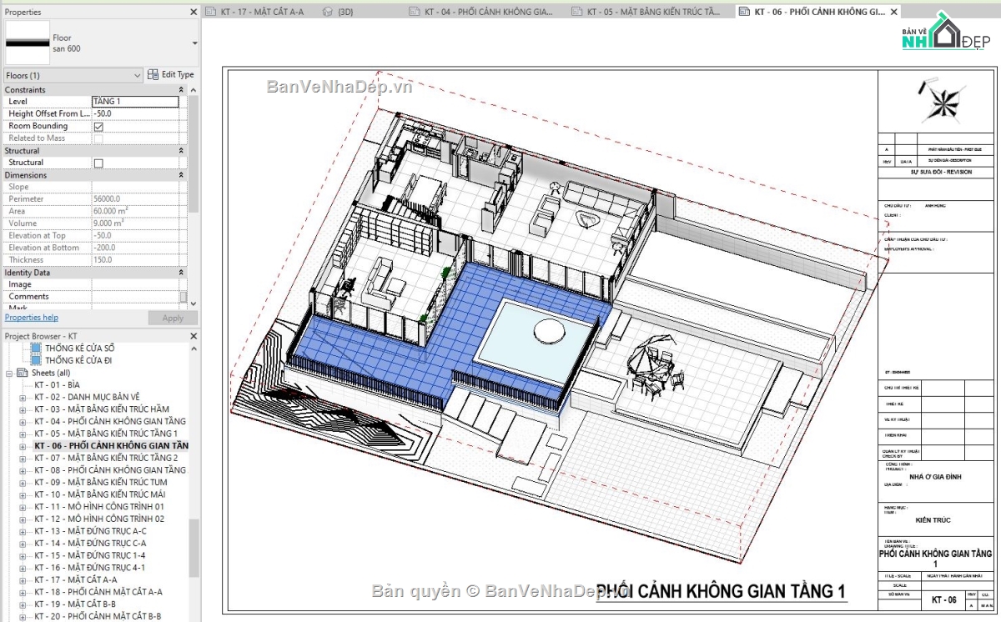Click the sheet icon on KT - 05 tab
Viewport: 1001px width, 622px height.
coord(577,12)
